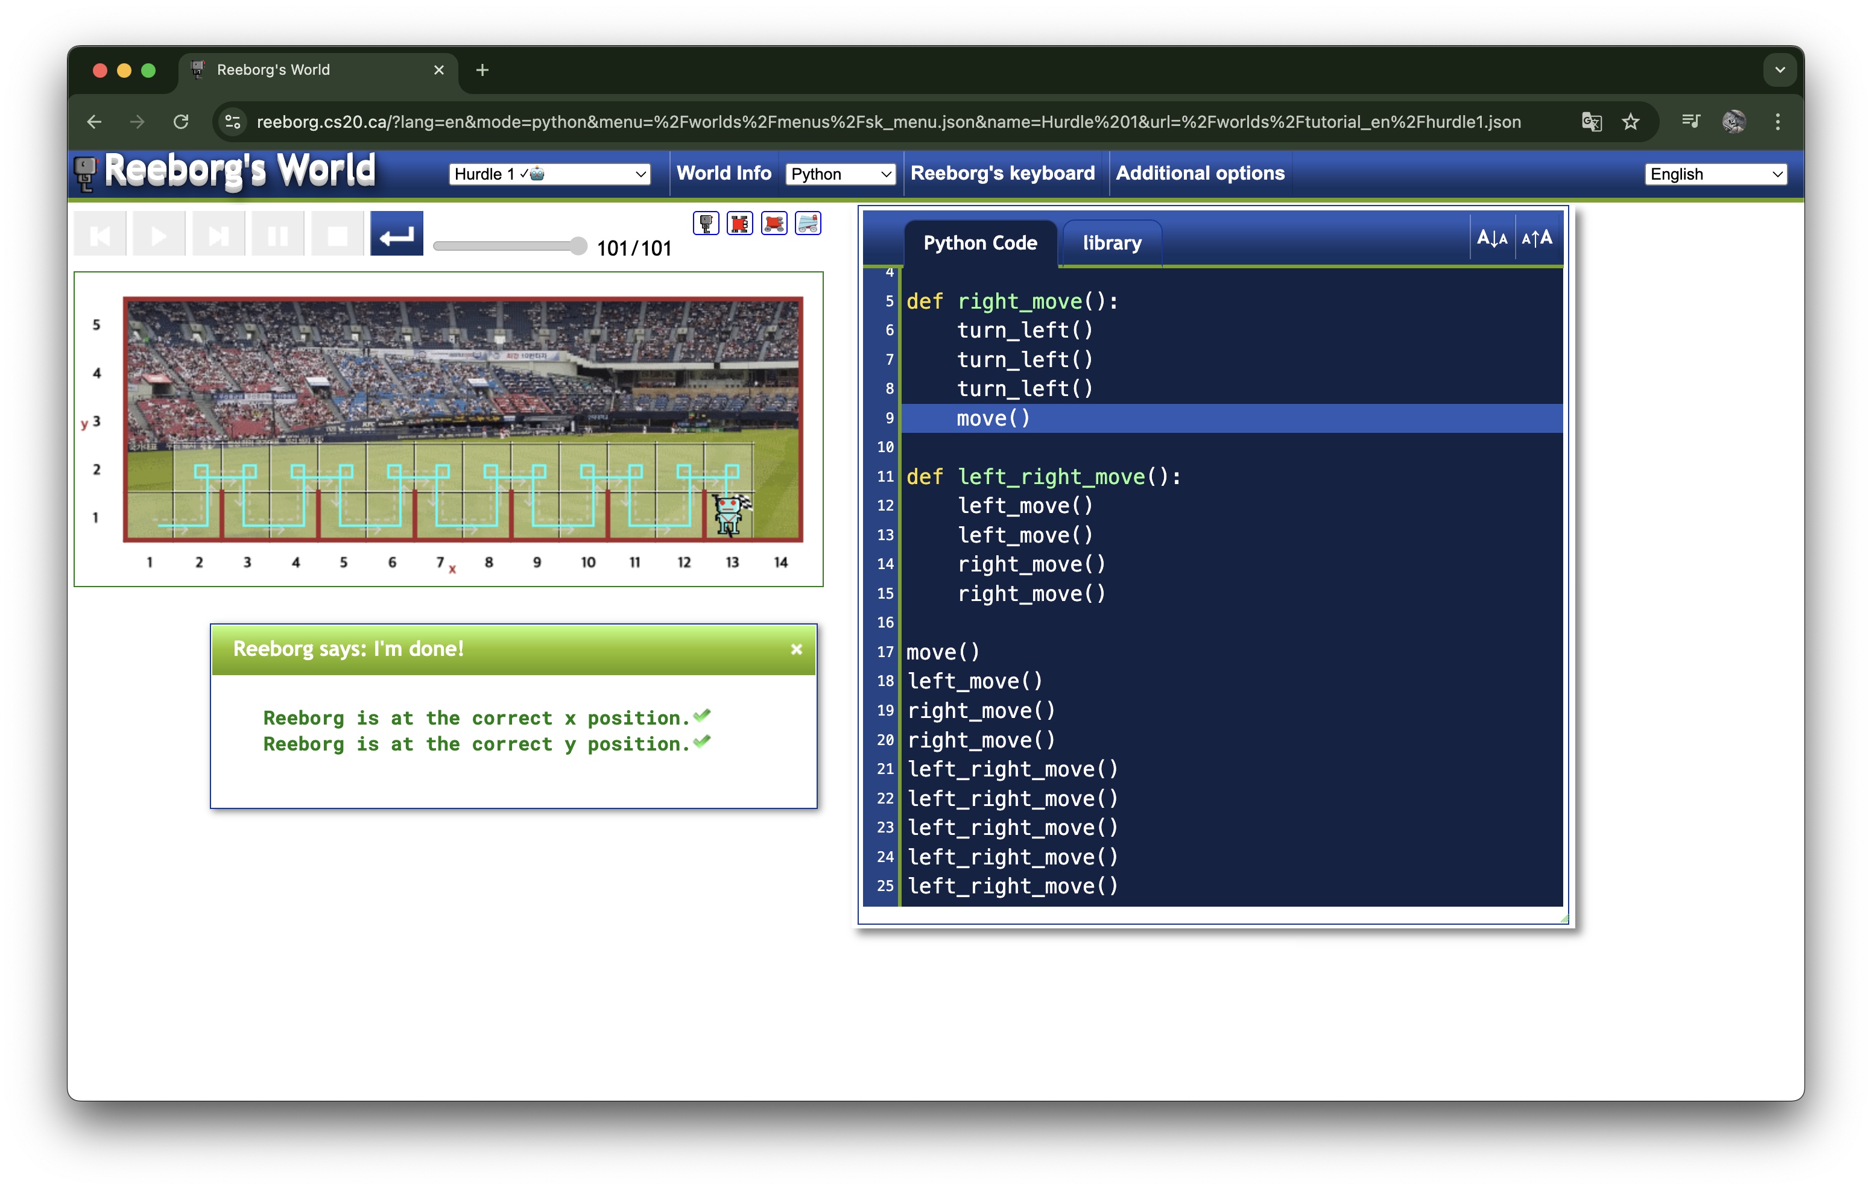Bookmark this page with star icon
This screenshot has height=1190, width=1872.
1630,122
